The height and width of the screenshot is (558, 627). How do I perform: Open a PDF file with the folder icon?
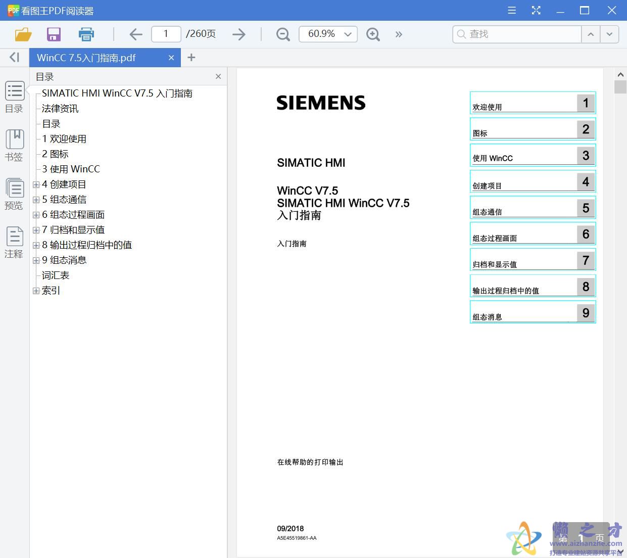click(x=23, y=34)
